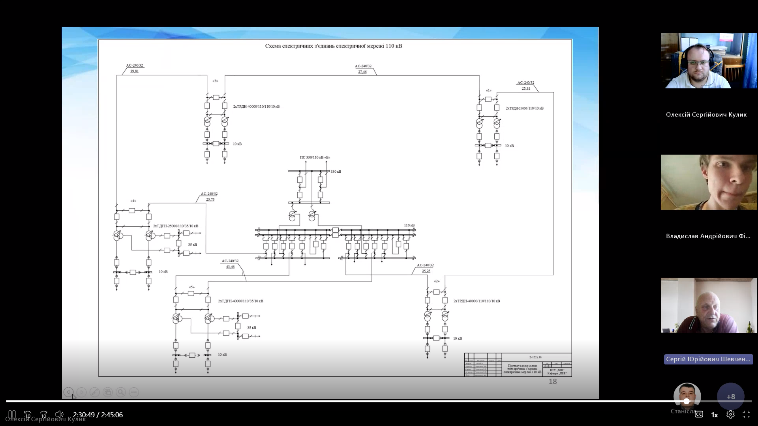Click the slide number 18
This screenshot has width=758, height=426.
tap(552, 381)
